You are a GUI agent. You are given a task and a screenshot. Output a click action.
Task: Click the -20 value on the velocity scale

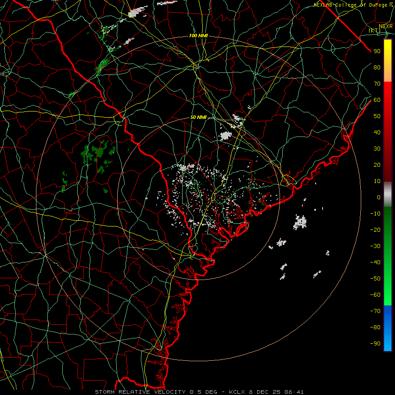375,230
